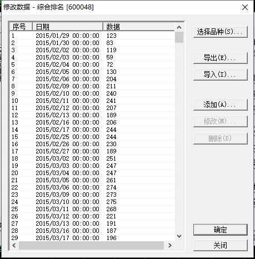Screen dimensions: 255x259
Task: Click data value 123 in row 1
Action: (111, 36)
